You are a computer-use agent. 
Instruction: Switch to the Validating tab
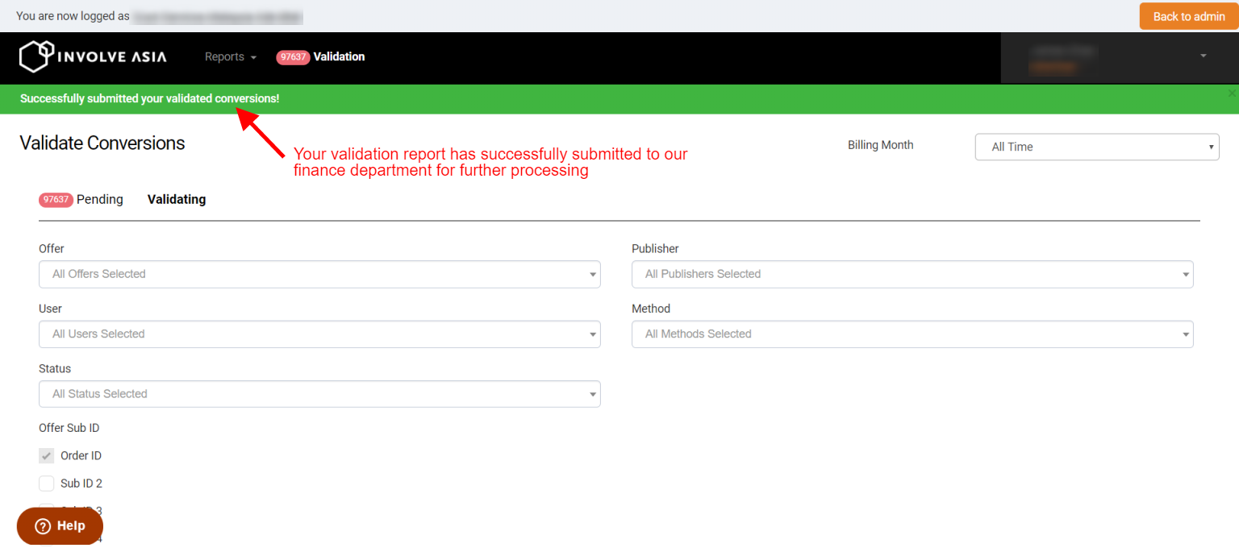(x=177, y=199)
